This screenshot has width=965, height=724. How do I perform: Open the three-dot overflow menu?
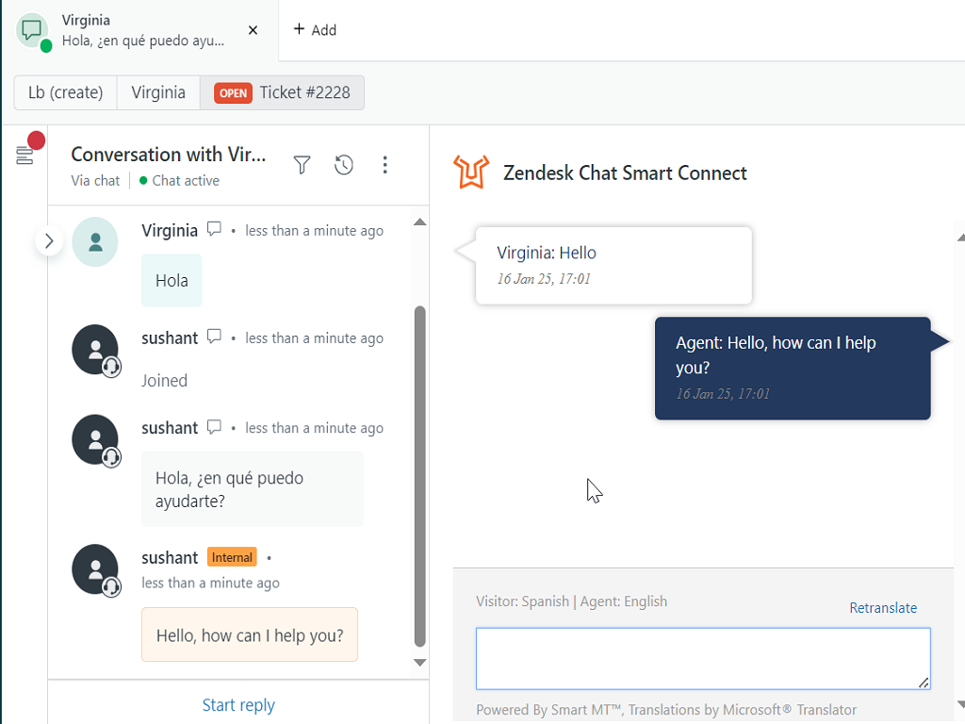pyautogui.click(x=384, y=164)
